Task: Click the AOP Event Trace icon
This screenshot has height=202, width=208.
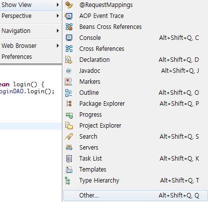Action: 69,16
